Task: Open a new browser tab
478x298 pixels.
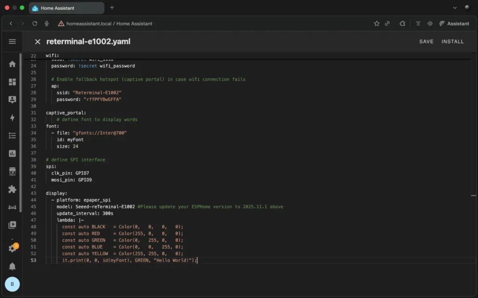Action: [x=112, y=7]
